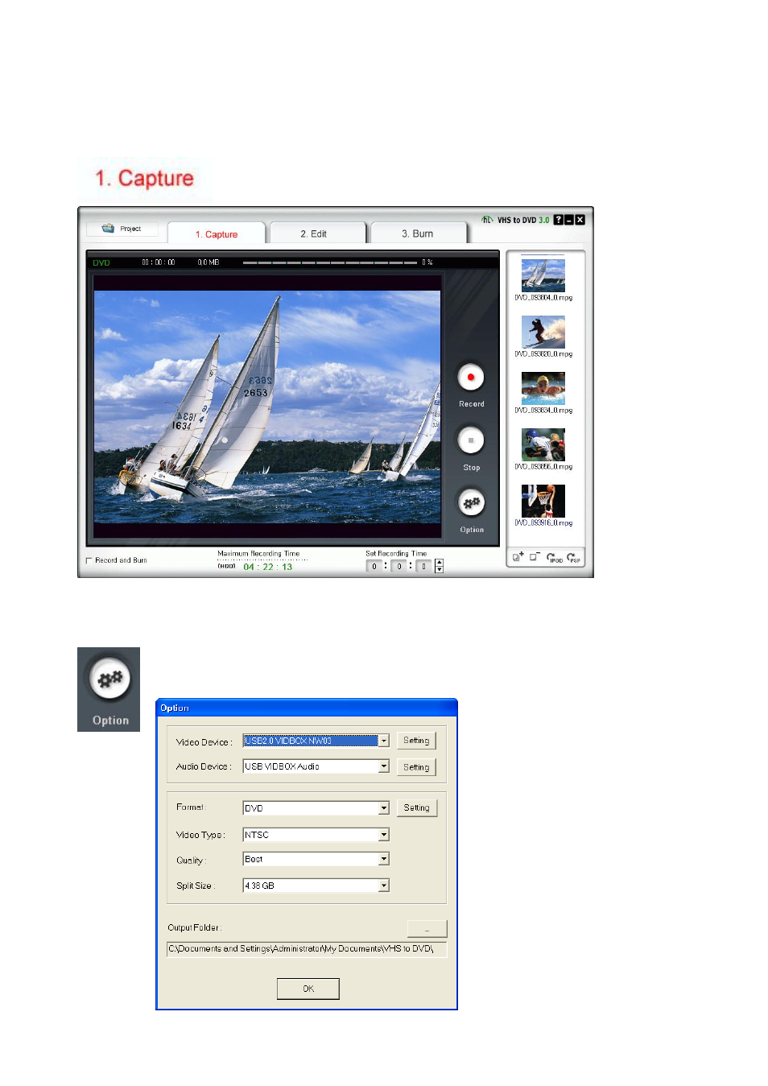Click the remove clip icon below thumbnails
768x1086 pixels.
pyautogui.click(x=535, y=557)
